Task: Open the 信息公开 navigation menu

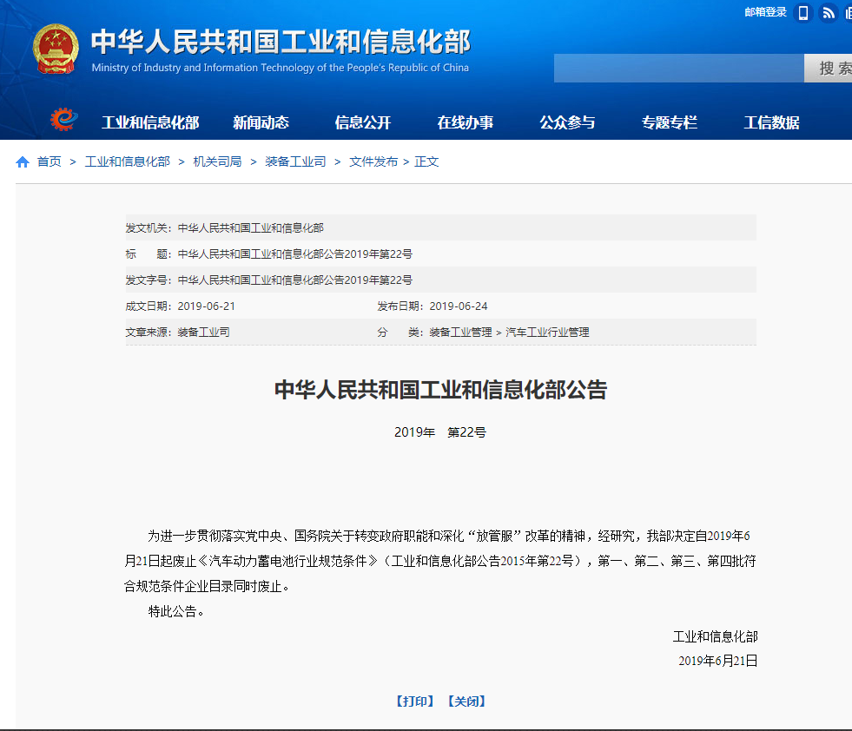Action: 363,122
